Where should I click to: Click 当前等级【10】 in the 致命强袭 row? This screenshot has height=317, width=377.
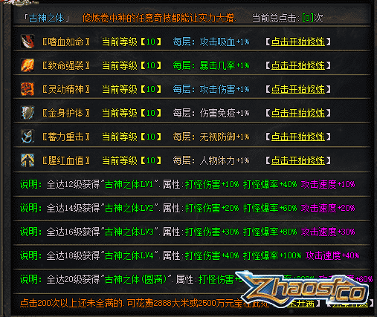pyautogui.click(x=132, y=65)
